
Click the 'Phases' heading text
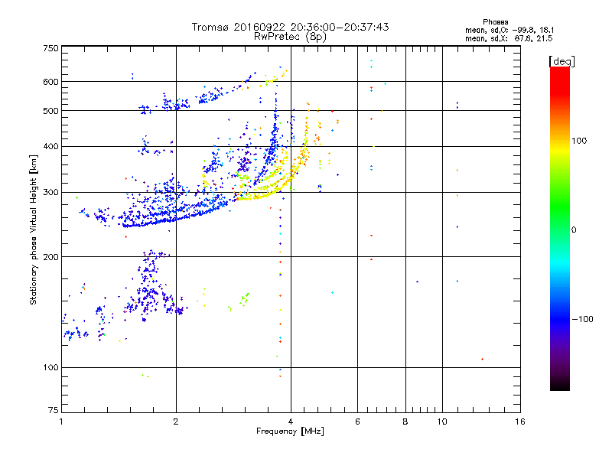pos(495,22)
